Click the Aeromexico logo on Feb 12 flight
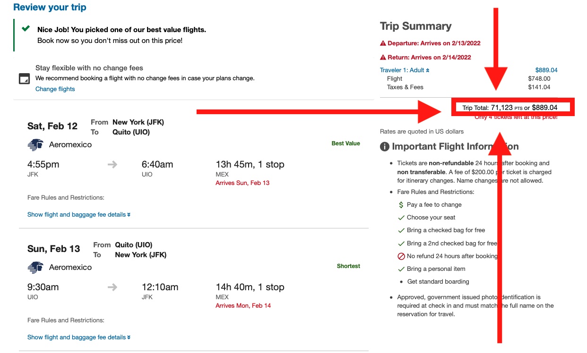 point(35,145)
